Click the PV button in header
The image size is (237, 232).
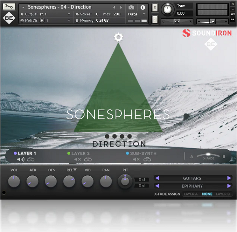pyautogui.click(x=233, y=19)
